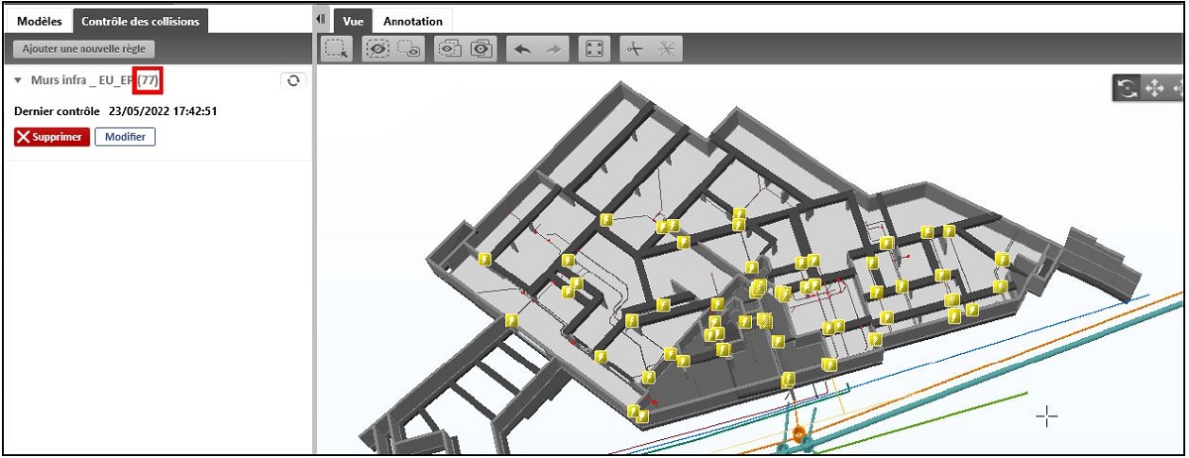Click Ajouter une nouvelle règle
Viewport: 1189px width, 458px height.
83,49
